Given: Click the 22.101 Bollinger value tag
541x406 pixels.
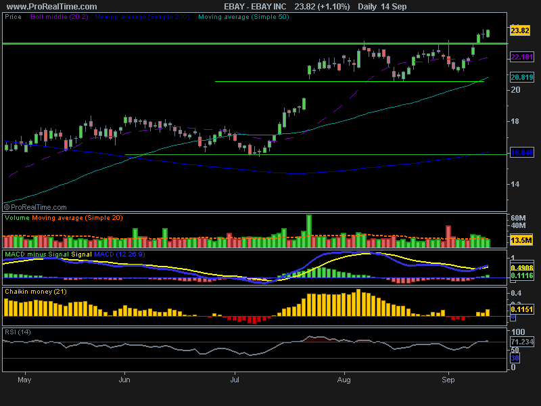Looking at the screenshot, I should pos(521,57).
